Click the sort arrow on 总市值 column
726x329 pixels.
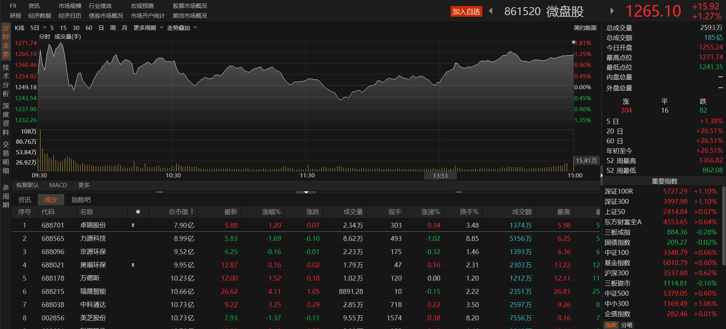pyautogui.click(x=192, y=212)
